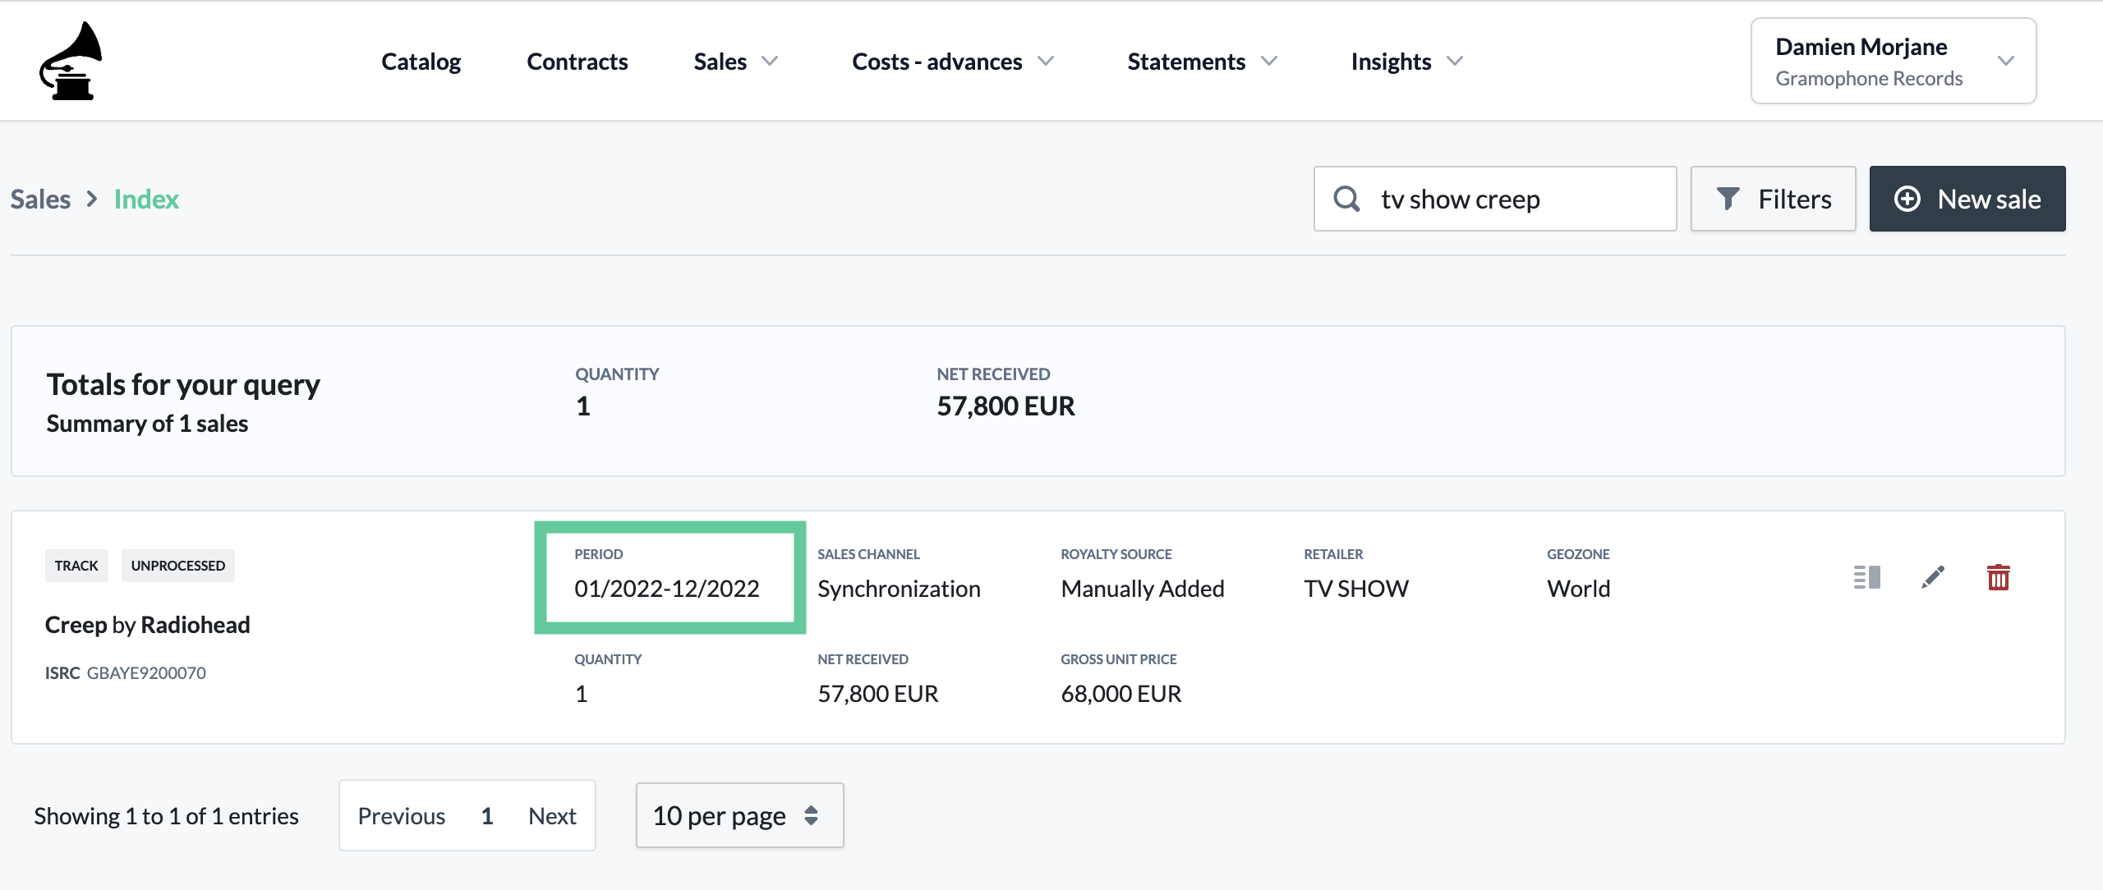Screen dimensions: 2103x890
Task: Click the TV SHOW retailer value
Action: [1356, 589]
